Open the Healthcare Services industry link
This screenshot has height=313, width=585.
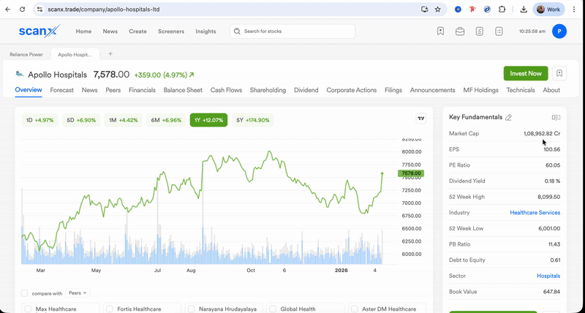535,213
